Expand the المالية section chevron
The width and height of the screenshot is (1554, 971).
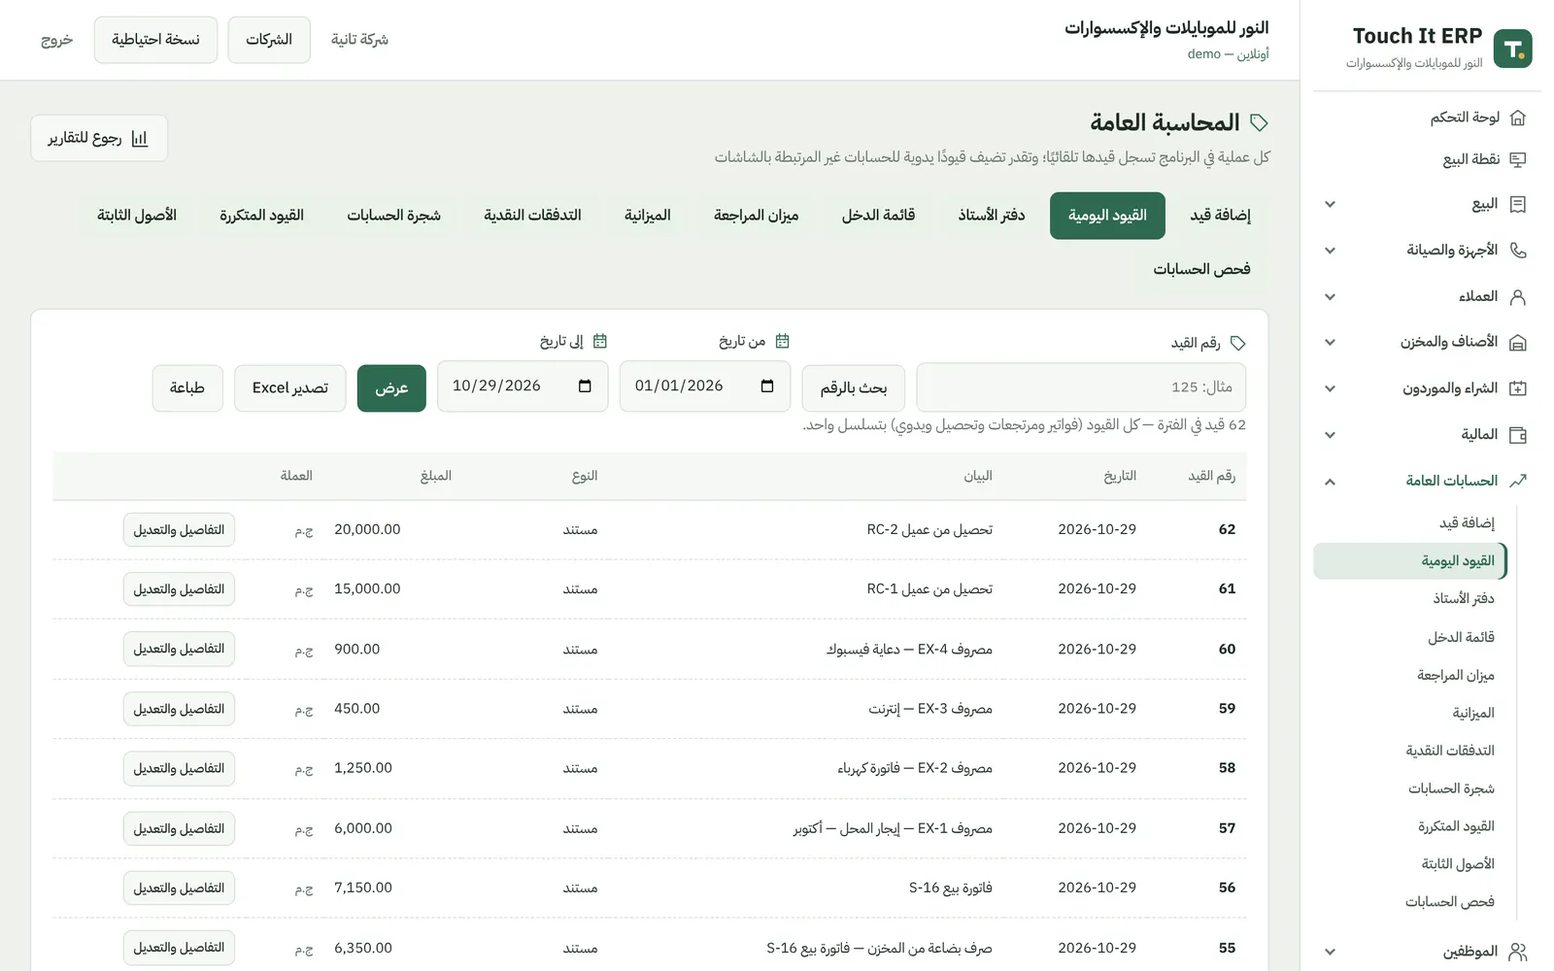1330,435
